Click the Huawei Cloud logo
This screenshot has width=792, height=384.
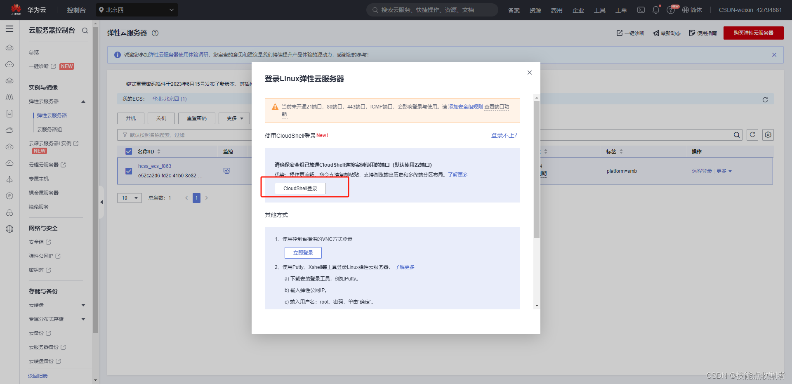(16, 9)
